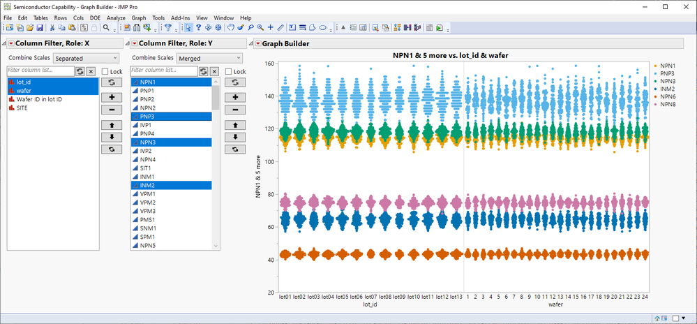697x324 pixels.
Task: Click the Save file toolbar icon
Action: click(x=40, y=28)
